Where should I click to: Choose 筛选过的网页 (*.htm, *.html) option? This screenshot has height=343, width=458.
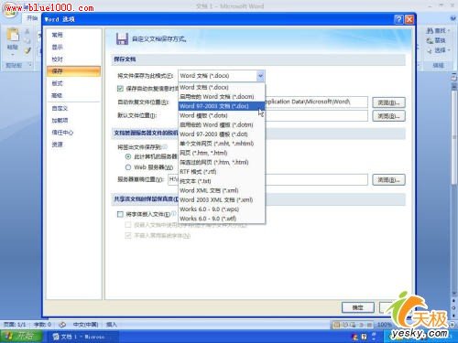coord(222,162)
